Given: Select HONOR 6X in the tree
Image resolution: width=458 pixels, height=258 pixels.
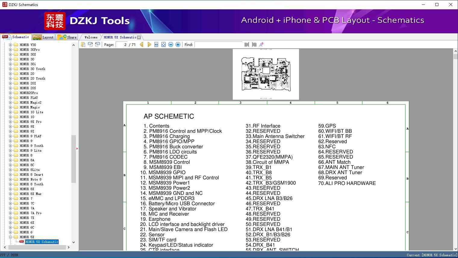Looking at the screenshot, I should [27, 223].
